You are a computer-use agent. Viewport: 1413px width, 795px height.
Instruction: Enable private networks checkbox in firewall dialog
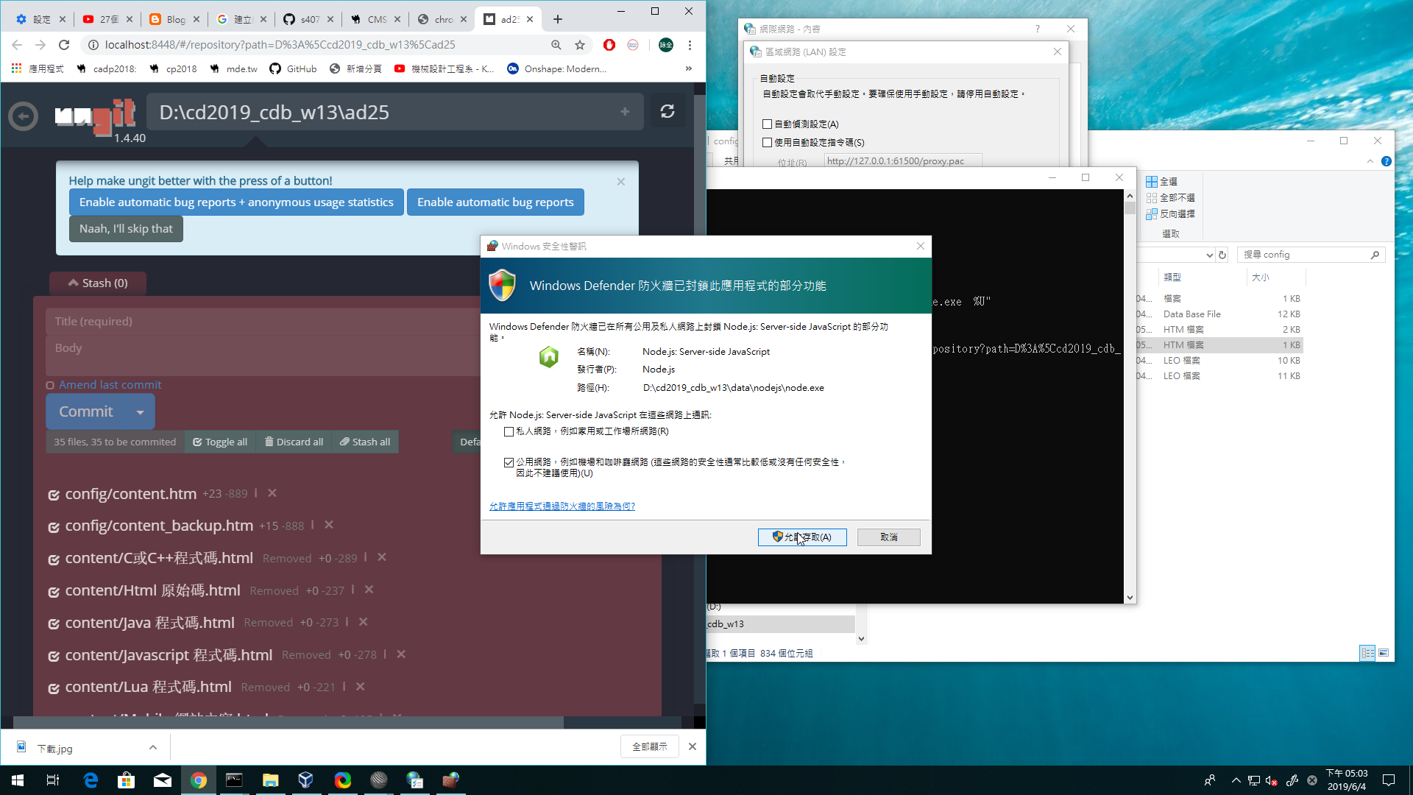click(509, 431)
